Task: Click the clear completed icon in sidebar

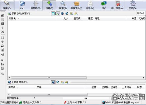Action: click(x=2, y=64)
